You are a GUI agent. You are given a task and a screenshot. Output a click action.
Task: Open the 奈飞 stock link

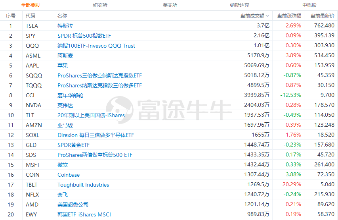[63, 195]
